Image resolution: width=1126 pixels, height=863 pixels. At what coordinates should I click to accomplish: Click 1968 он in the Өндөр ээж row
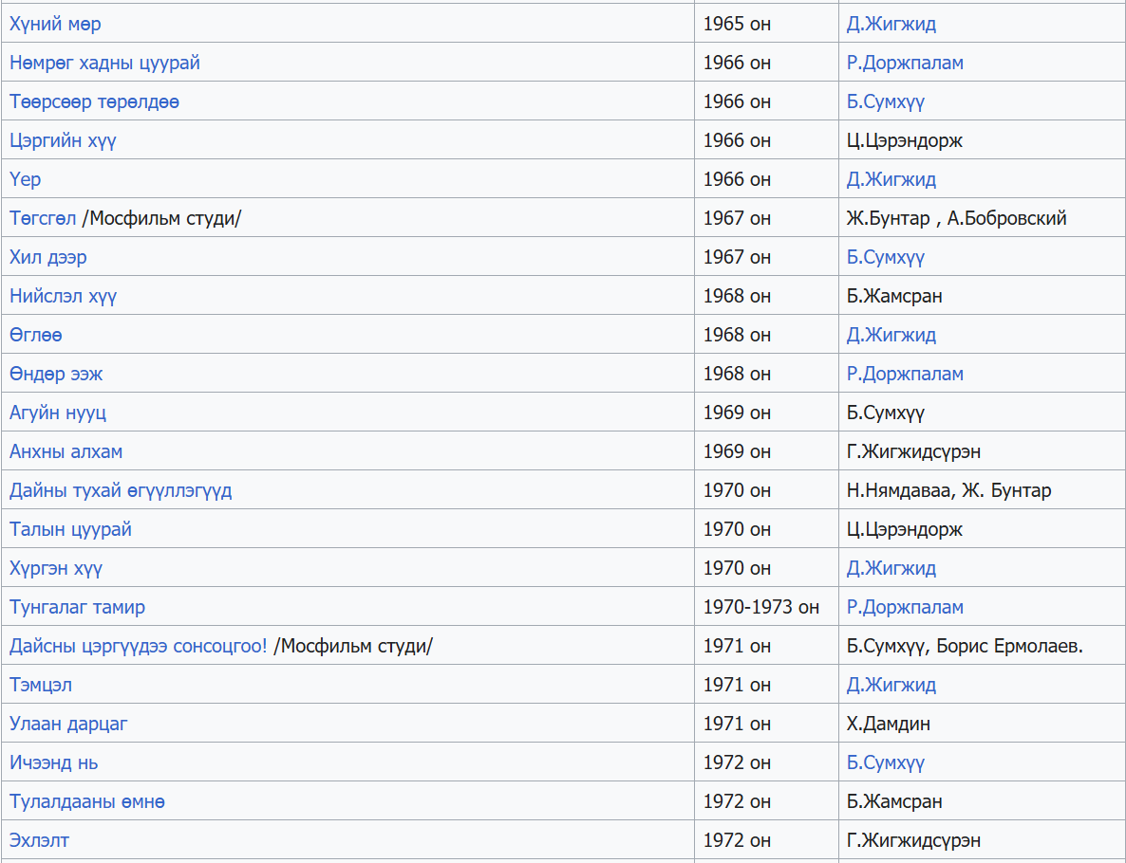click(737, 373)
